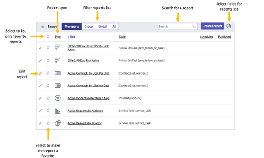Open Active Incidents older than 7 days

(88, 98)
